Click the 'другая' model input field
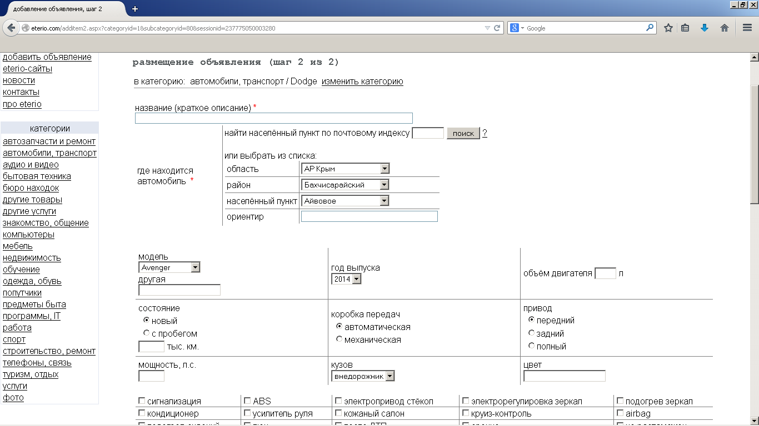759x426 pixels. (x=179, y=290)
